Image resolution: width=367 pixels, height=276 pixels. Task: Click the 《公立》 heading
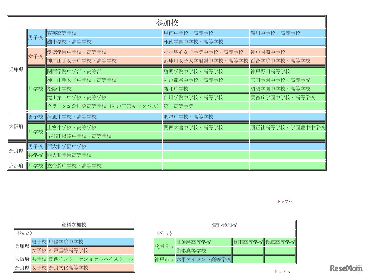[x=224, y=233]
